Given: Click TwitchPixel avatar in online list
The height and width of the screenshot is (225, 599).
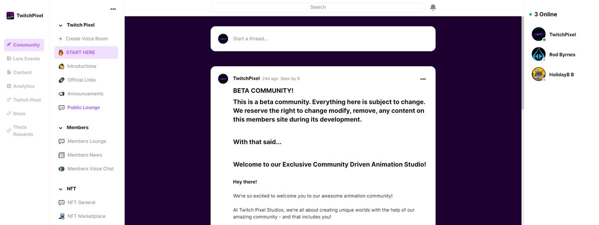Looking at the screenshot, I should click(539, 34).
